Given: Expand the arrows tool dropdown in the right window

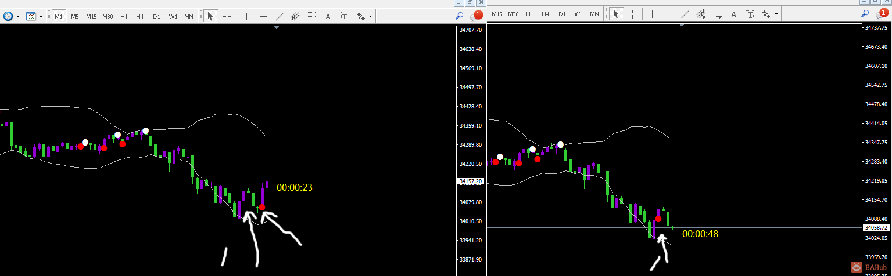Looking at the screenshot, I should (x=776, y=13).
